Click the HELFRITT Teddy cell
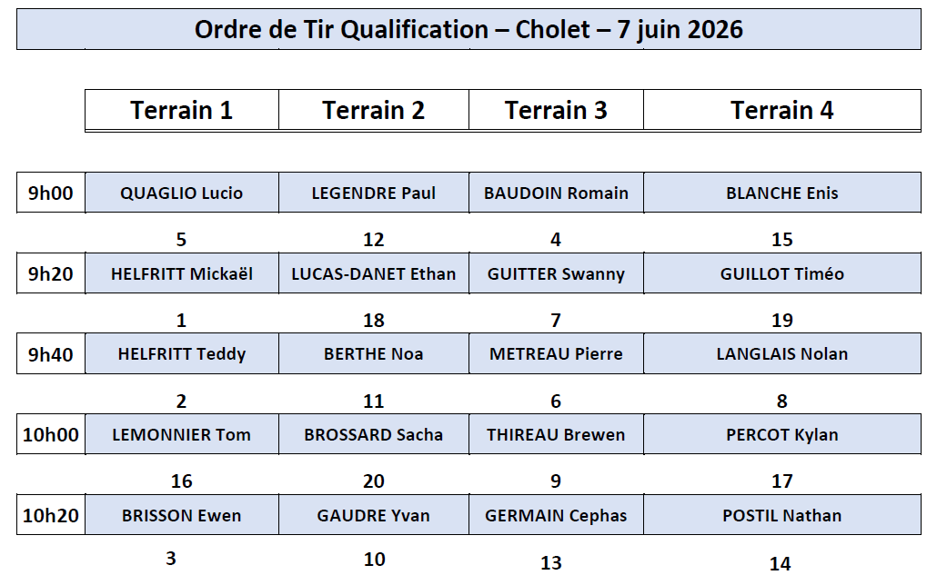This screenshot has height=585, width=937. tap(182, 354)
